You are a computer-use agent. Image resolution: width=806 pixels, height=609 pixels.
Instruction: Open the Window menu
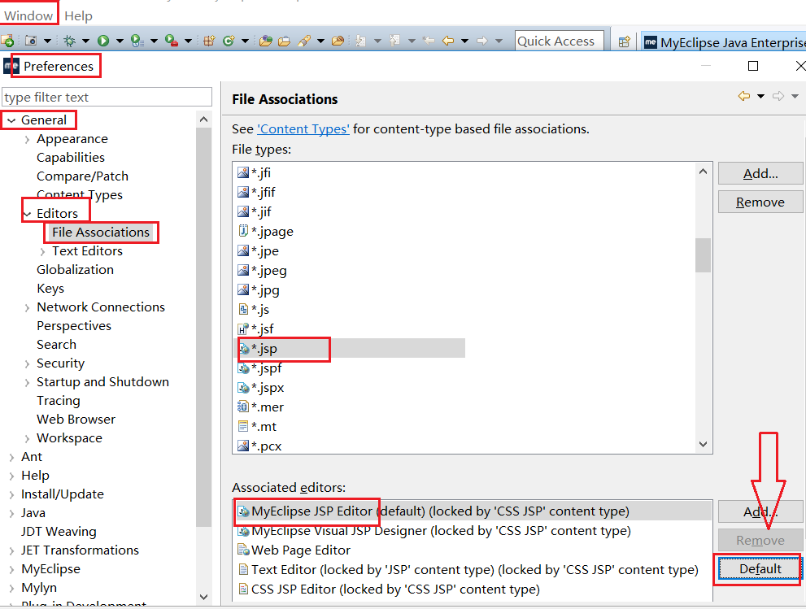click(x=28, y=16)
